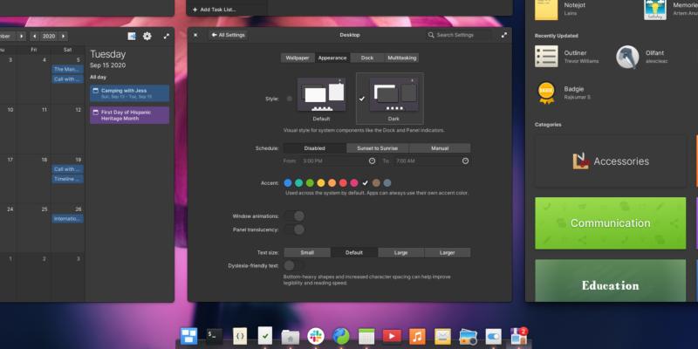Viewport: 698px width, 349px height.
Task: Toggle the Panel translucency switch
Action: 294,229
